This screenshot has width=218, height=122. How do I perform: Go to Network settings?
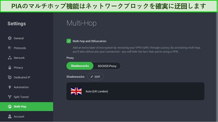pos(26,58)
